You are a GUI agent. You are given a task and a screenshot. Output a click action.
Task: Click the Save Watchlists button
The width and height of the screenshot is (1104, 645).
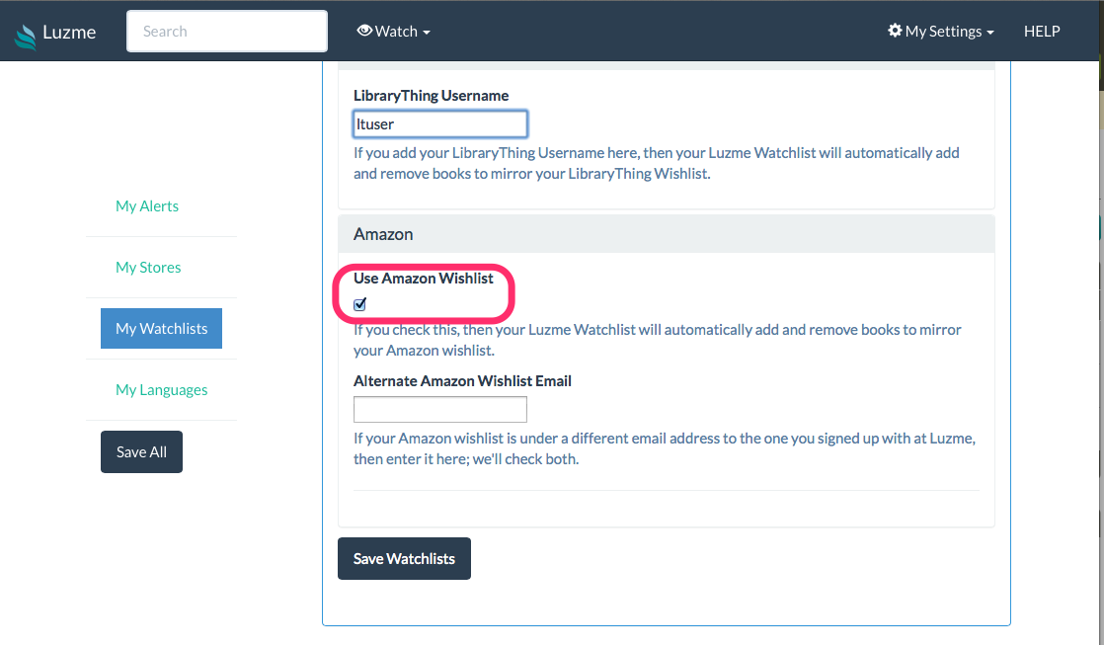point(404,558)
